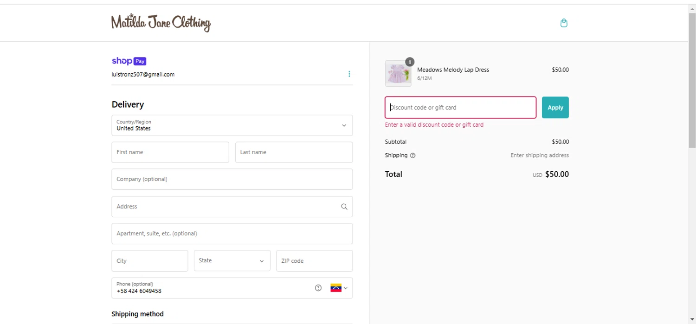Click the 6/12M size text
This screenshot has width=696, height=324.
(425, 78)
